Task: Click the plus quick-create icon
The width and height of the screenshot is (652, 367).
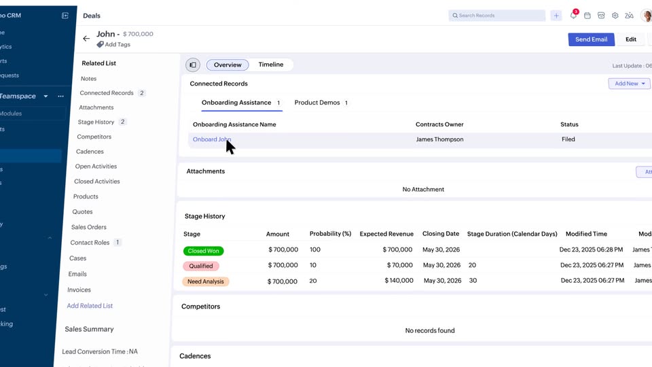Action: point(556,16)
